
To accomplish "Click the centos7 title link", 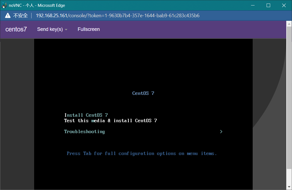I will pyautogui.click(x=16, y=29).
